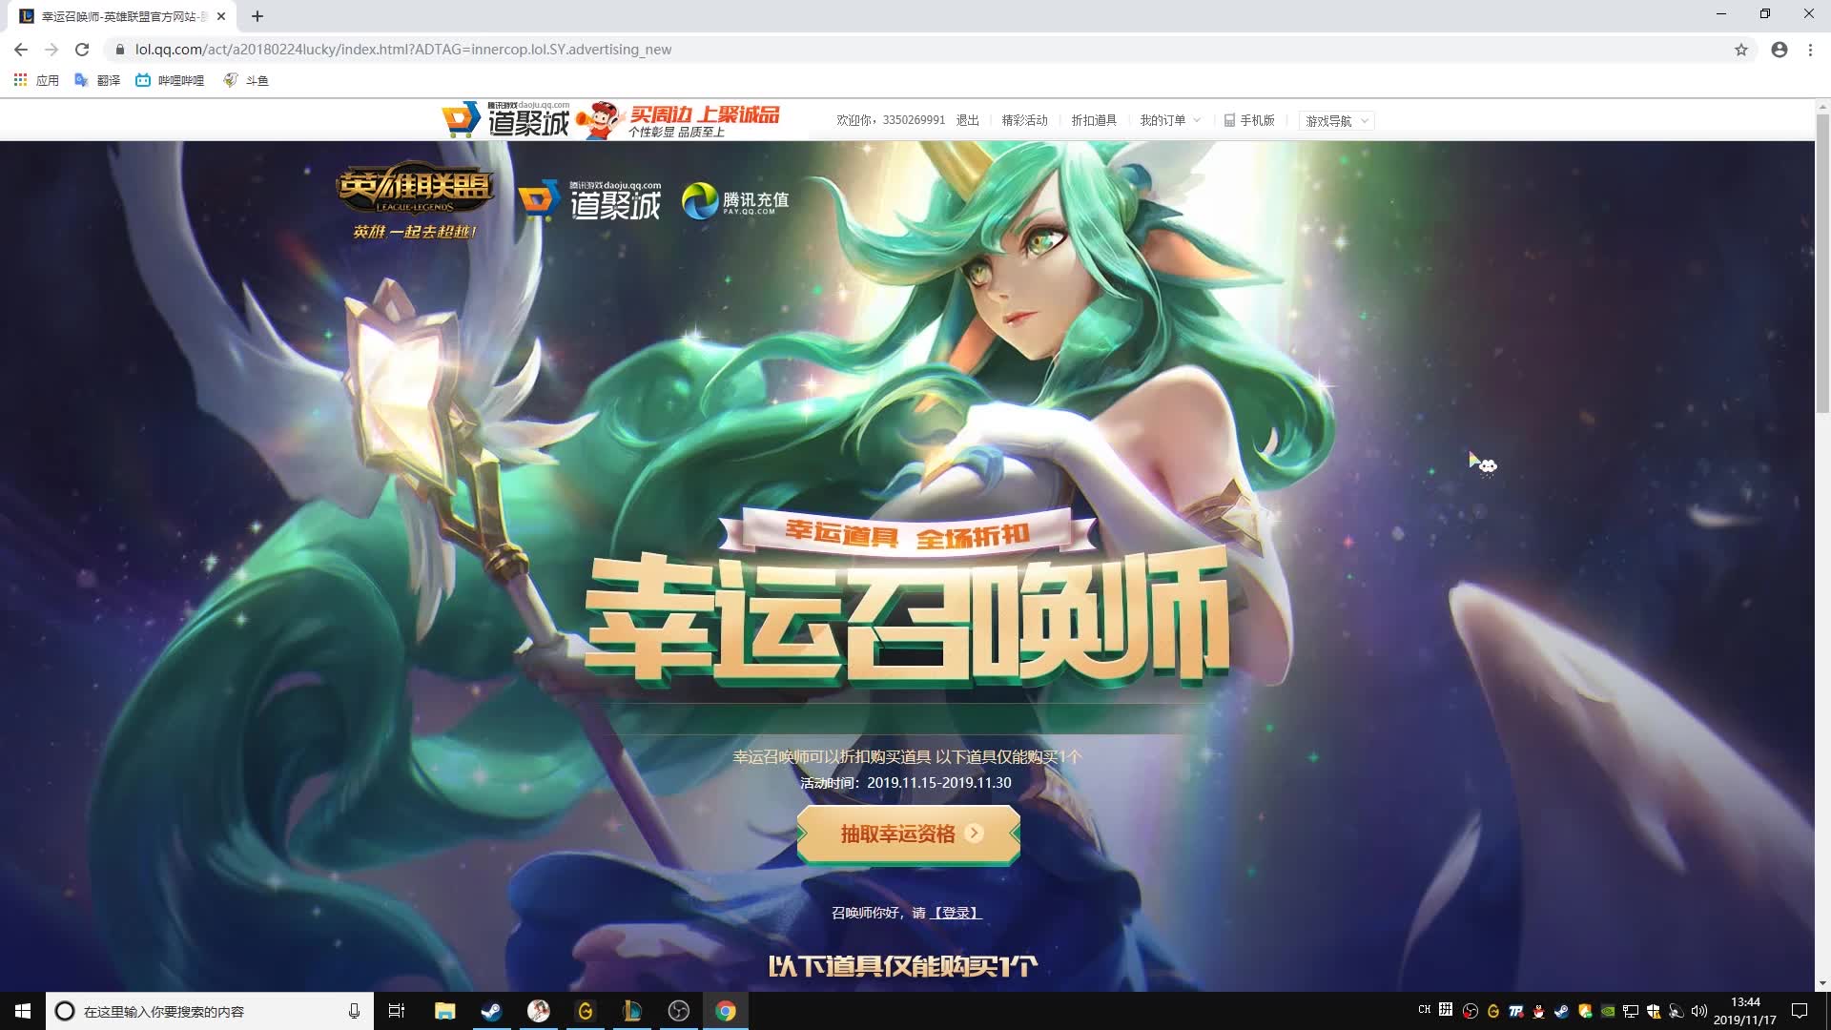
Task: Expand the 游戏导航 dropdown
Action: [1336, 121]
